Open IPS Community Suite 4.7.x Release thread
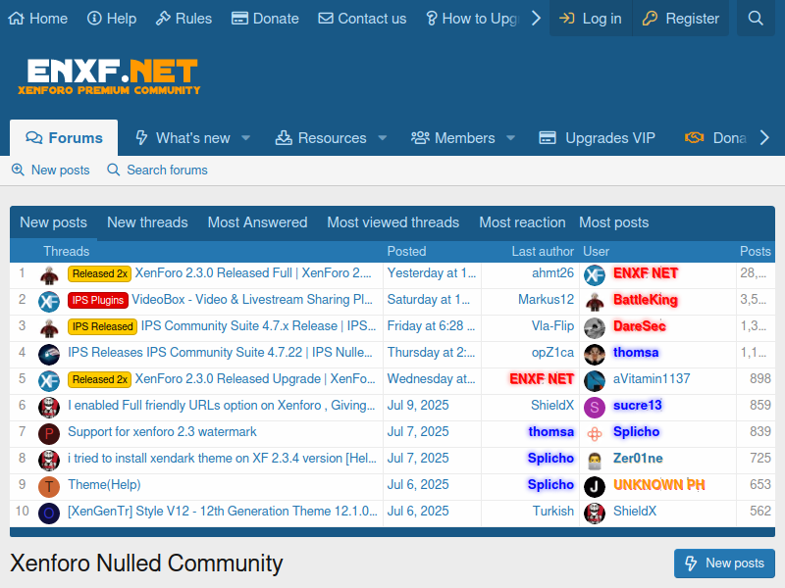The image size is (785, 588). pyautogui.click(x=258, y=326)
